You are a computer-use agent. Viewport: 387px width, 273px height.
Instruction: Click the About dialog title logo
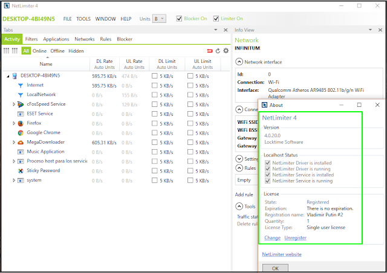(x=264, y=105)
